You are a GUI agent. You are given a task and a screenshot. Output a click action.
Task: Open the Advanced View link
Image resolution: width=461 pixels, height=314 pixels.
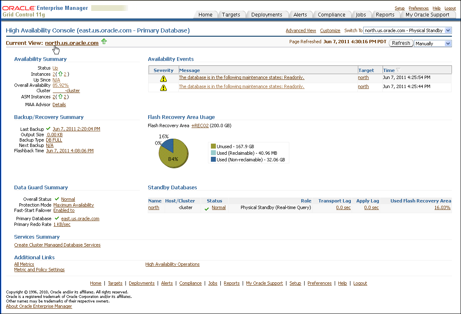pyautogui.click(x=301, y=30)
